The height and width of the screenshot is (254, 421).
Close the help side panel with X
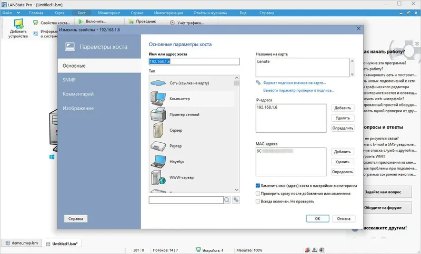[417, 44]
